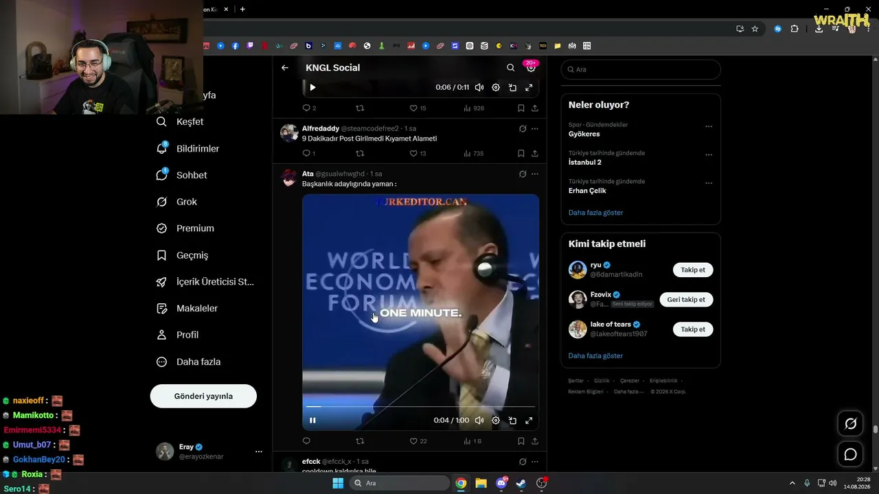The height and width of the screenshot is (494, 879).
Task: Open Grok actions on Ata's post
Action: tap(523, 174)
